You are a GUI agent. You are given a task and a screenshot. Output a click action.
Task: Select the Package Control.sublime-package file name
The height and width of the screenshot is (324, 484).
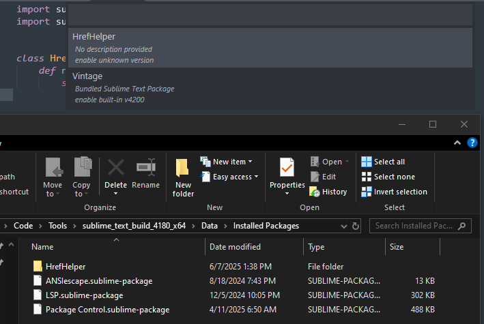click(107, 310)
